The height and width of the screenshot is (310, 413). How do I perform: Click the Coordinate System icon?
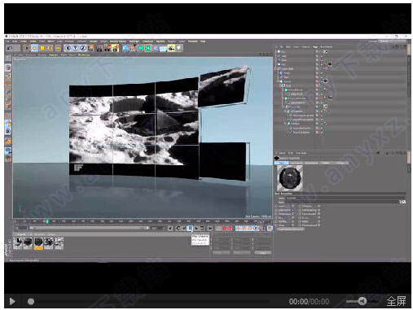pos(90,48)
